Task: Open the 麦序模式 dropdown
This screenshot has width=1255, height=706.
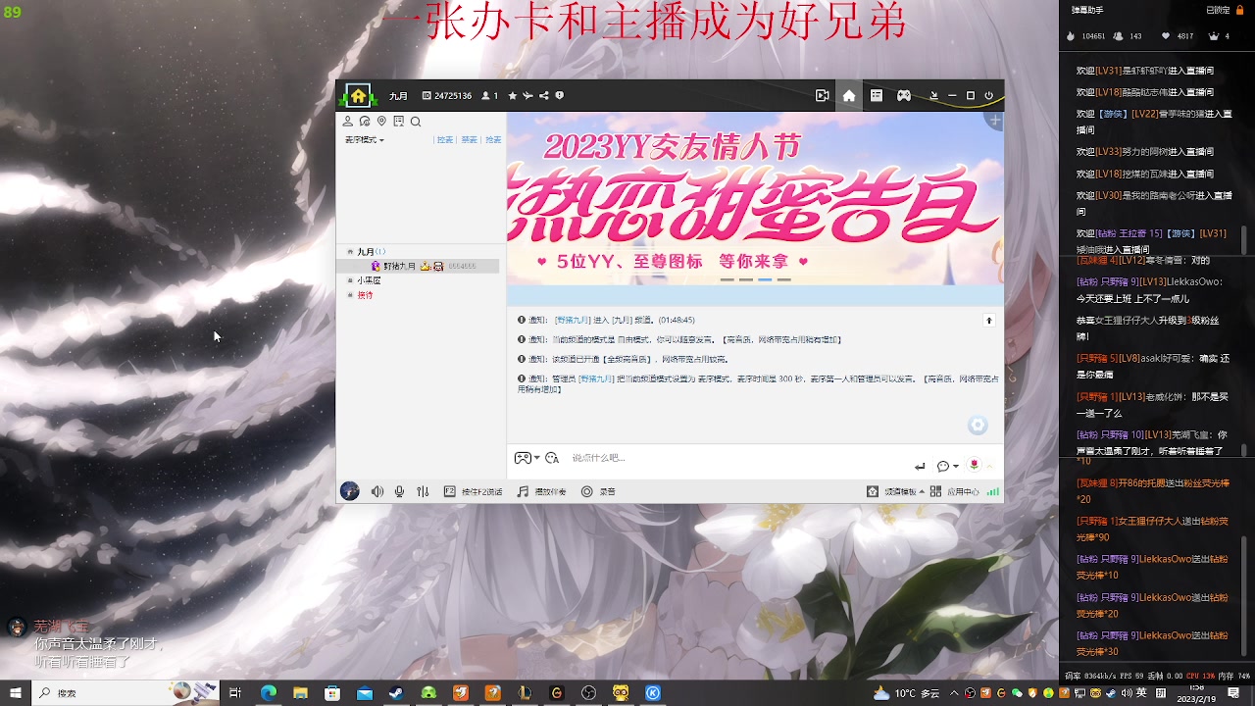Action: click(x=364, y=139)
